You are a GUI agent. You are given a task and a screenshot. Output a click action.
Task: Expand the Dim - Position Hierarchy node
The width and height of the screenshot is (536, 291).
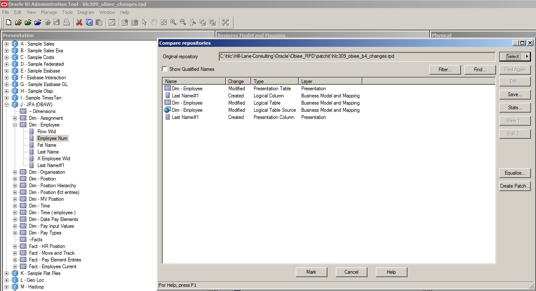pos(15,186)
